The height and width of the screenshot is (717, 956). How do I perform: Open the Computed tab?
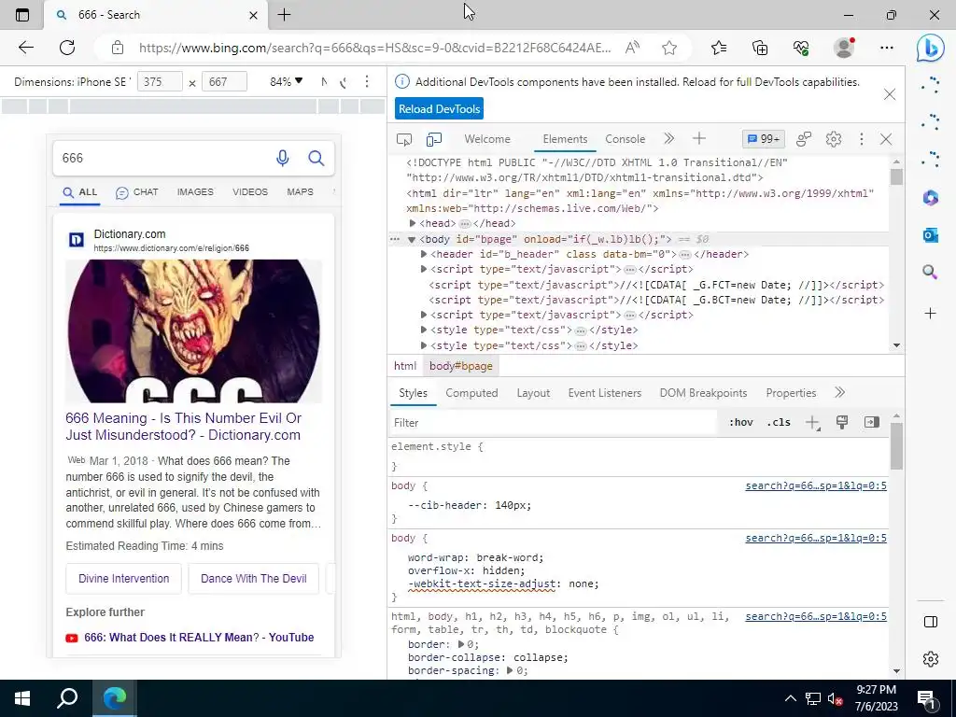point(471,393)
